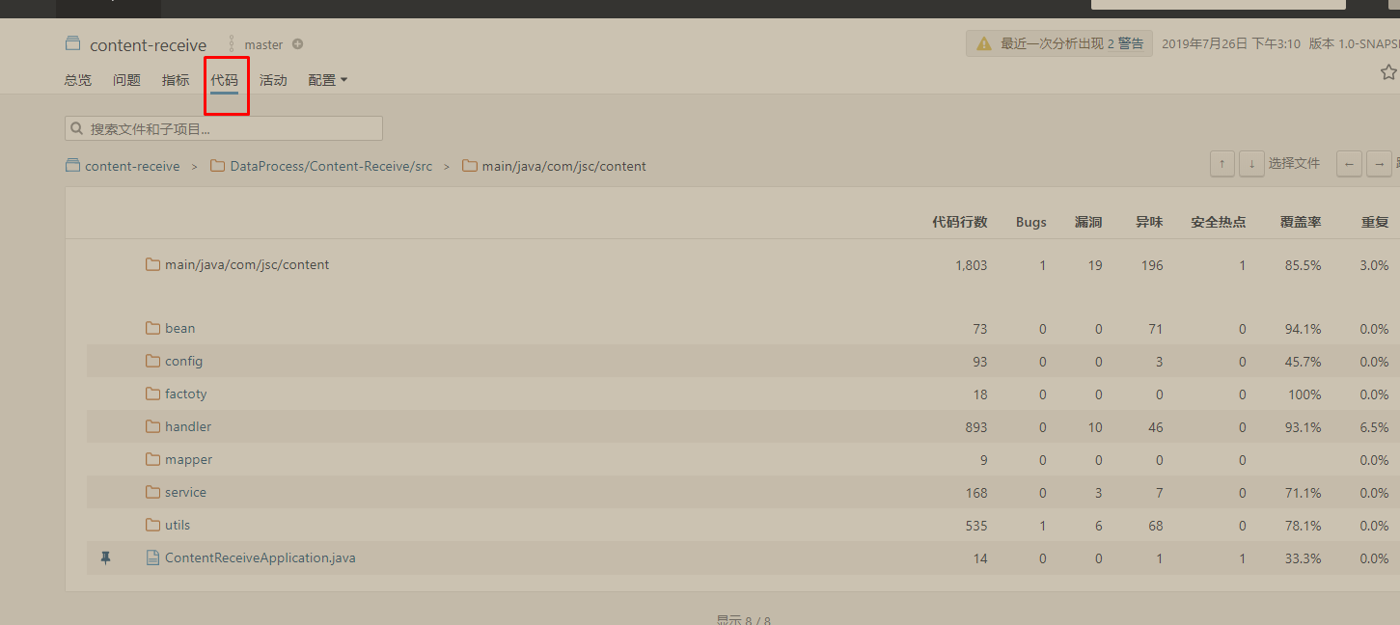Open the handler folder link

pyautogui.click(x=188, y=426)
